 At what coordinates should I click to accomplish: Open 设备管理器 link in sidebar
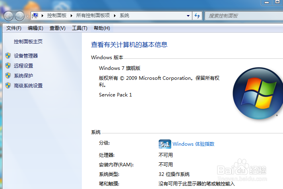pyautogui.click(x=26, y=56)
